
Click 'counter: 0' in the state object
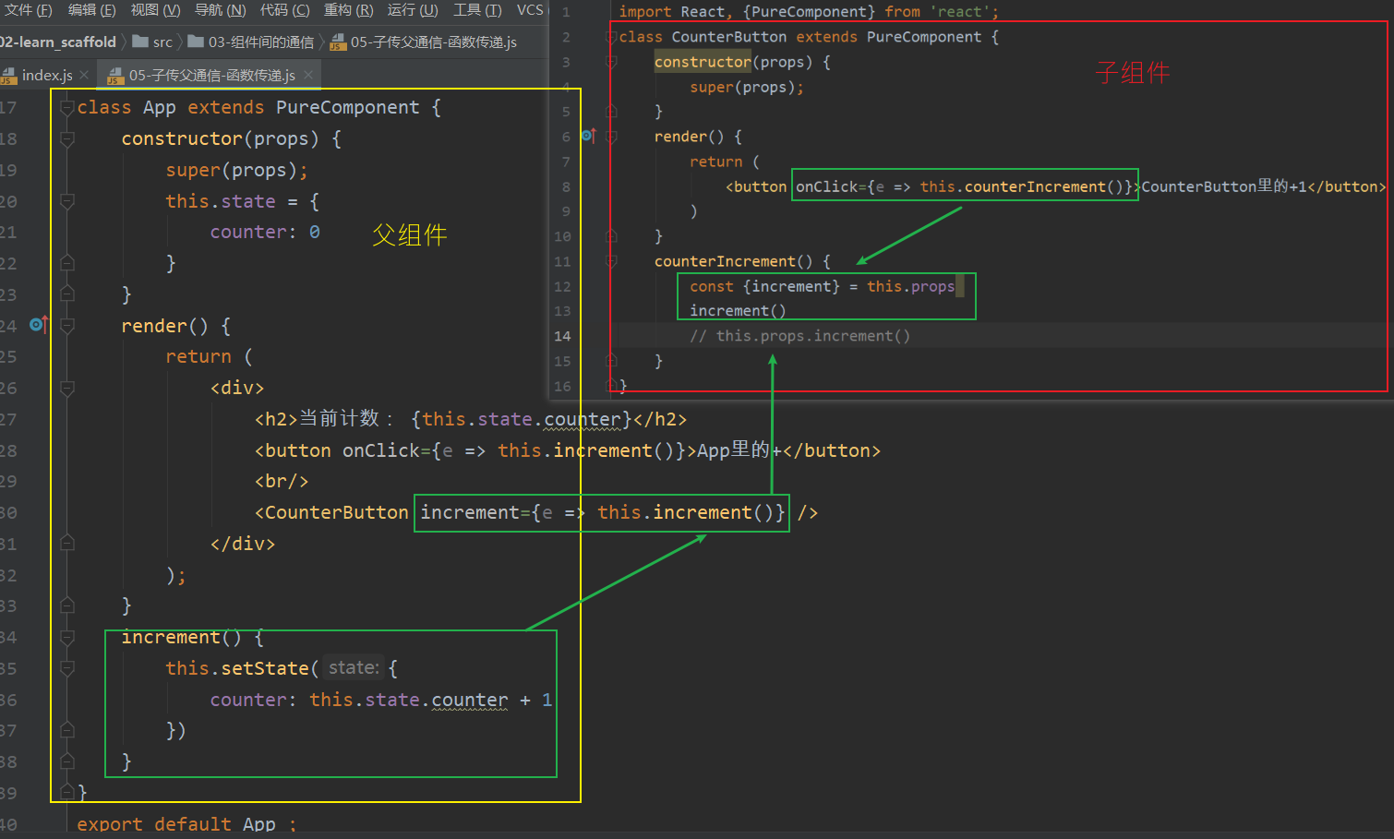click(265, 233)
